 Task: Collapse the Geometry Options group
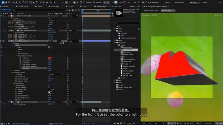pos(12,73)
